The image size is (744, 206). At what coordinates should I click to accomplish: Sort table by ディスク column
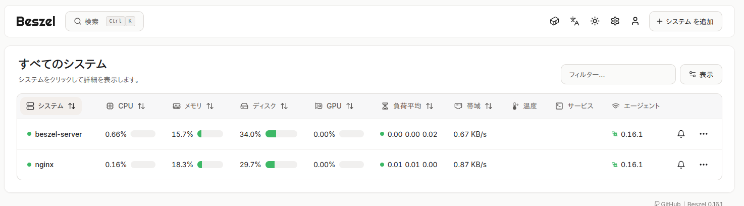pyautogui.click(x=264, y=106)
